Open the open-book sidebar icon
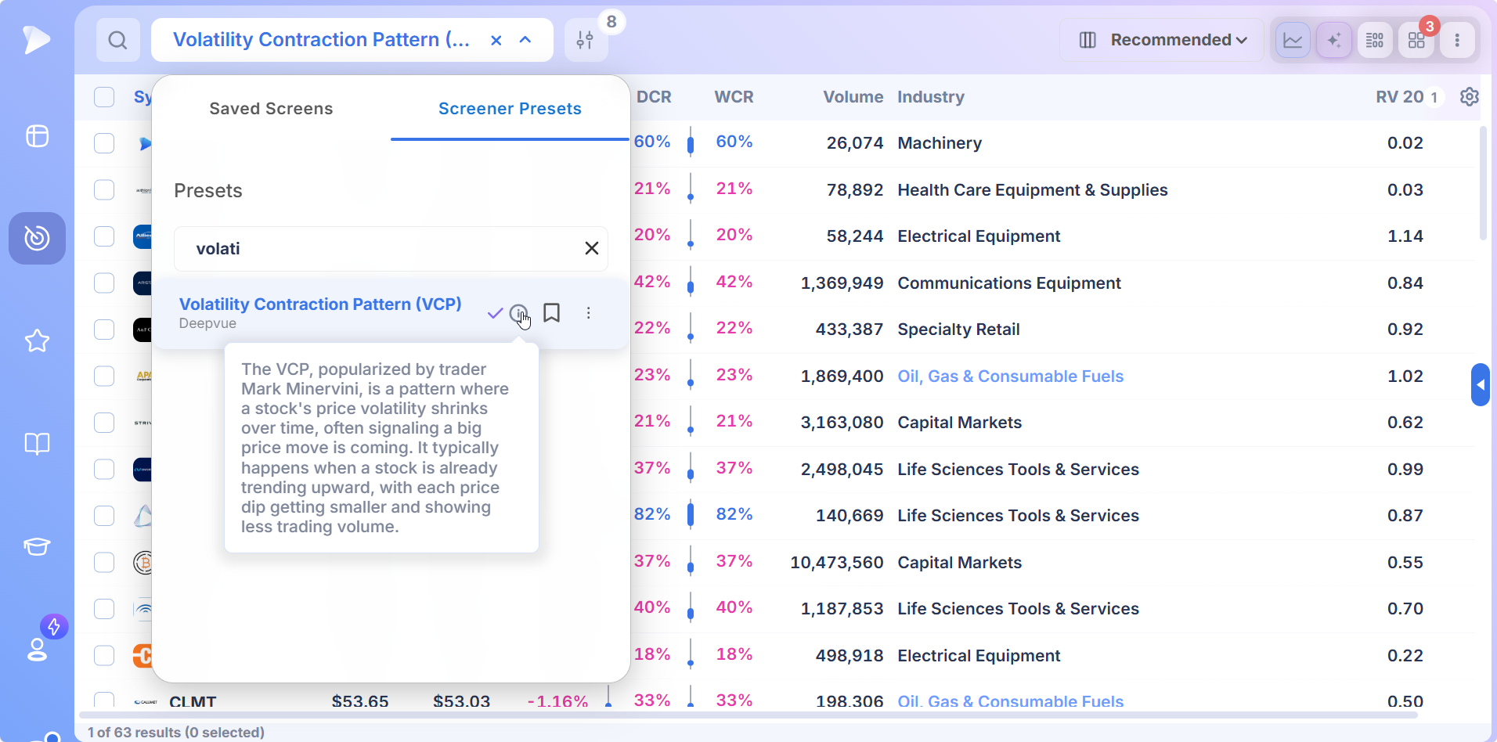 tap(37, 444)
